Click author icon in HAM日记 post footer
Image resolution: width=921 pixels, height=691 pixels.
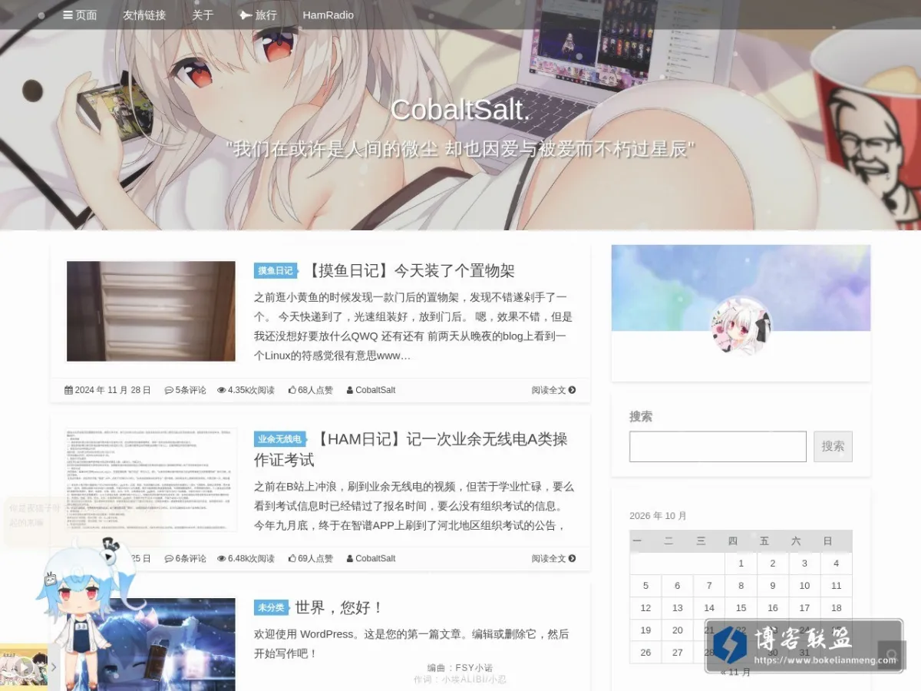pos(350,558)
